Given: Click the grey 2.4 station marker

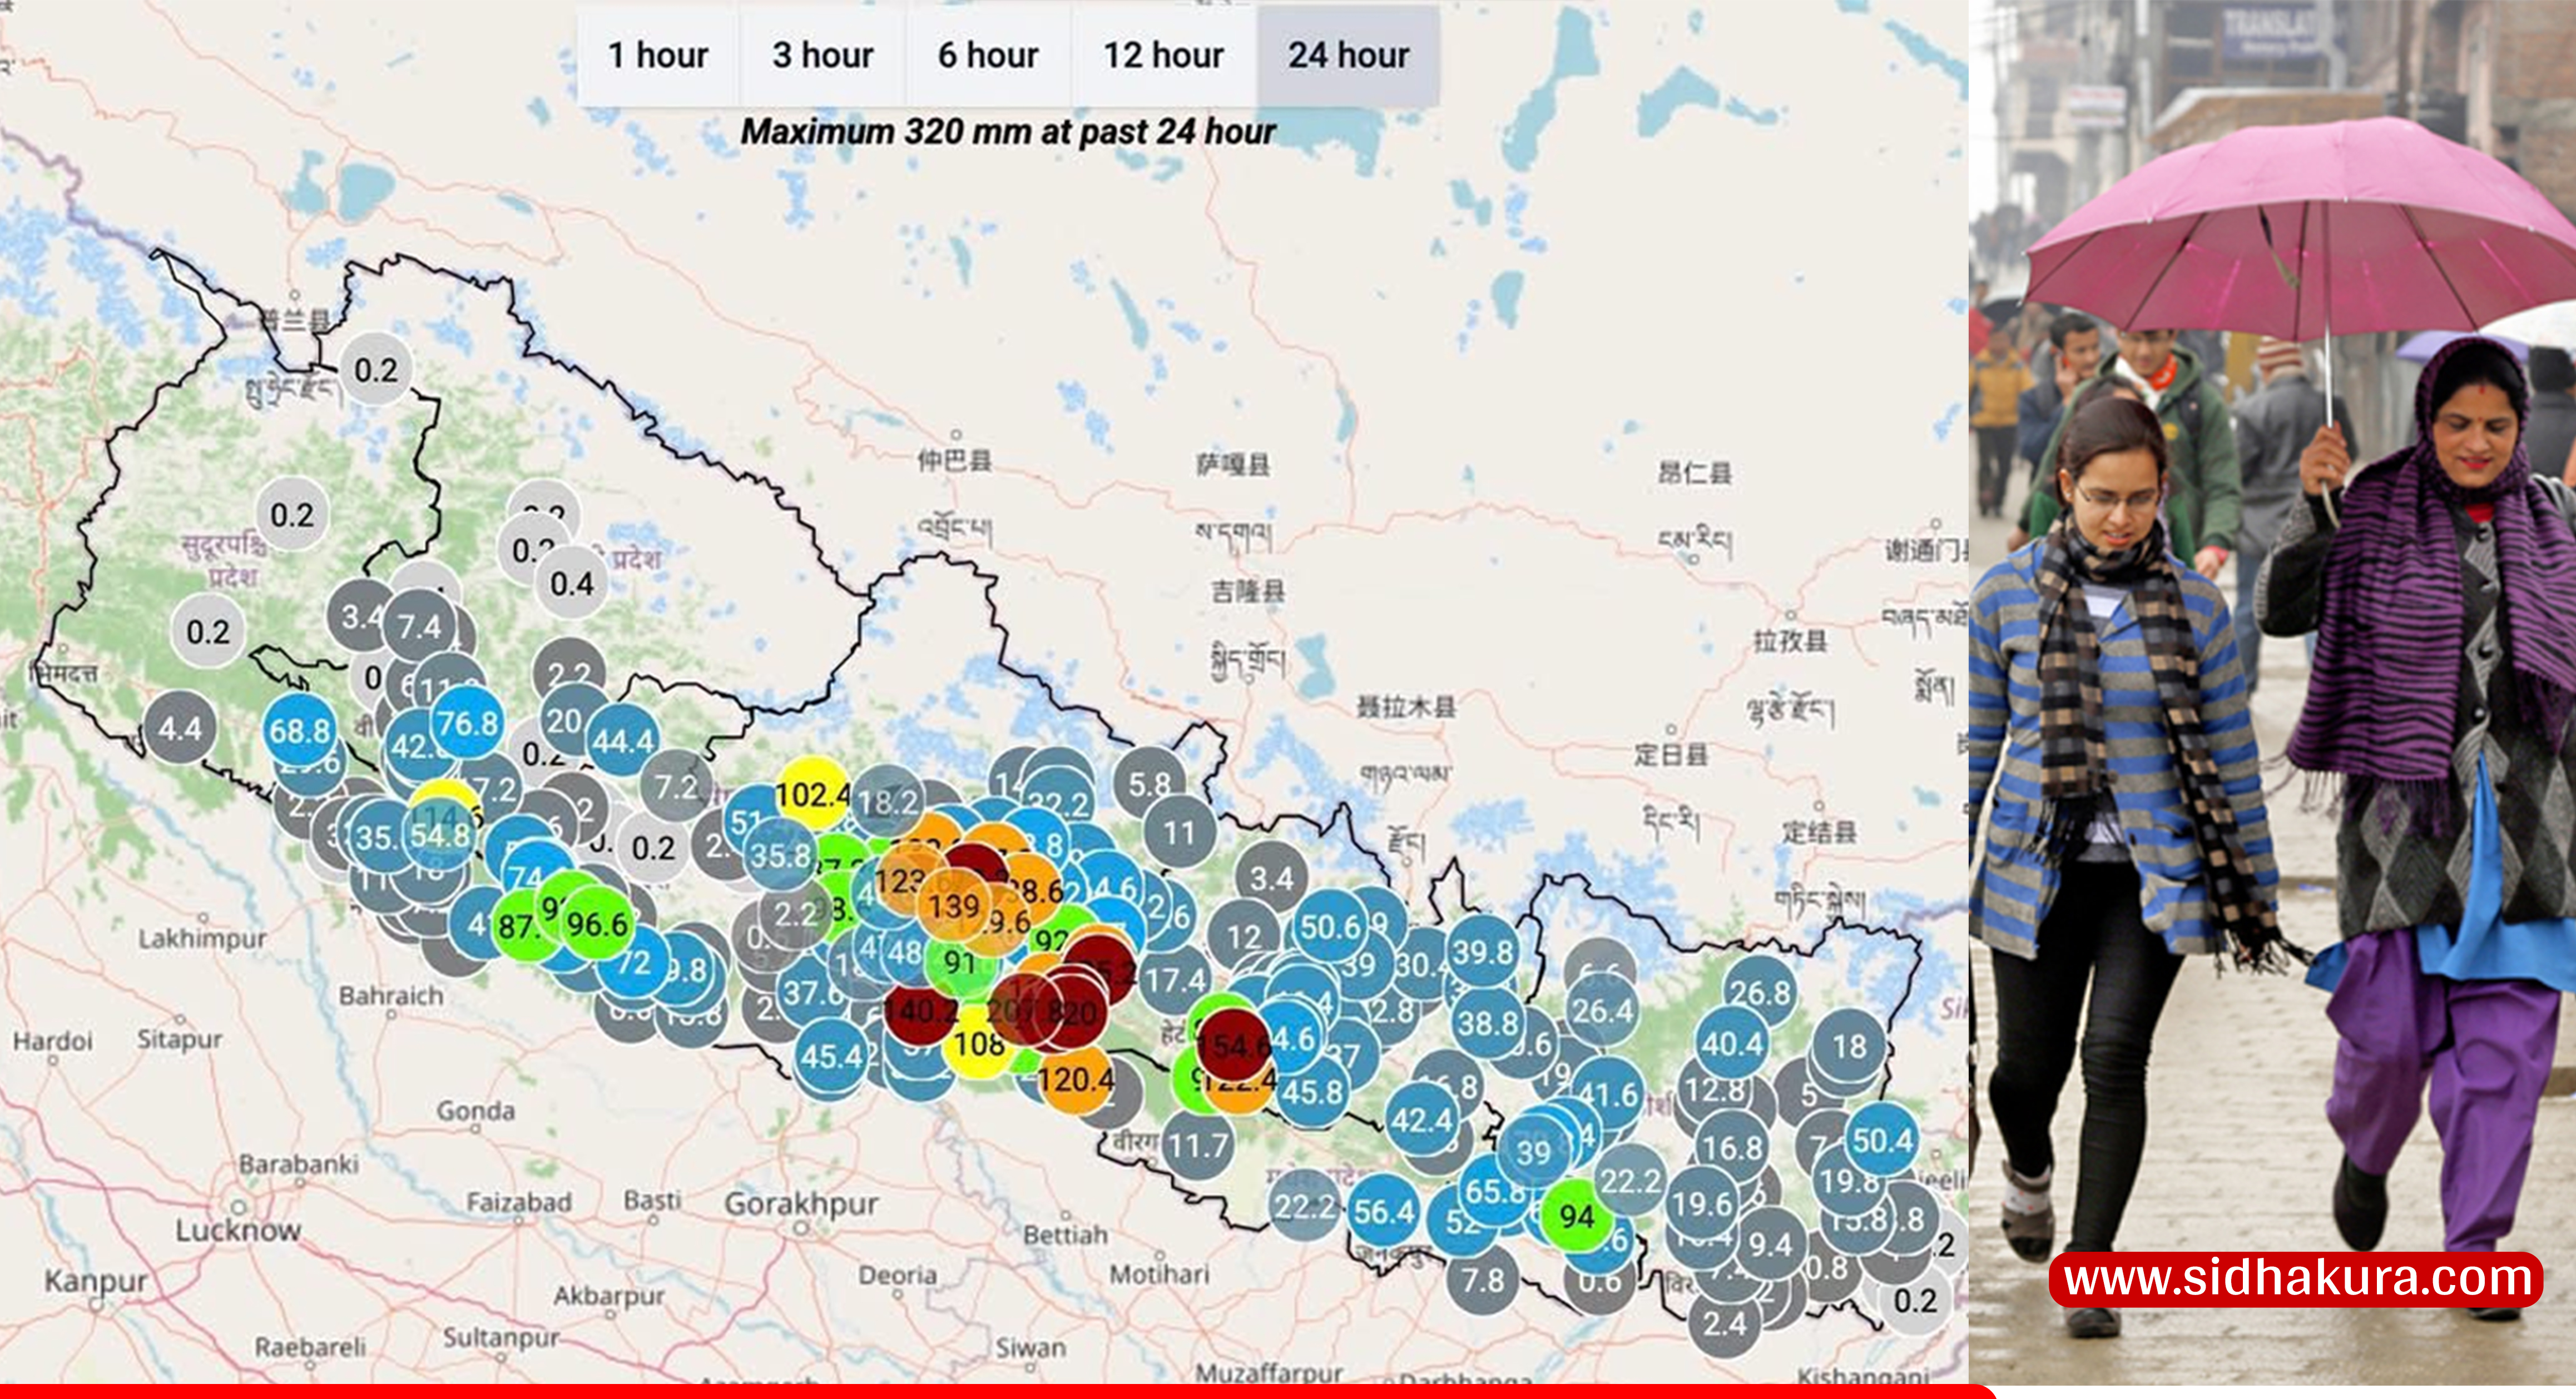Looking at the screenshot, I should [1726, 1324].
